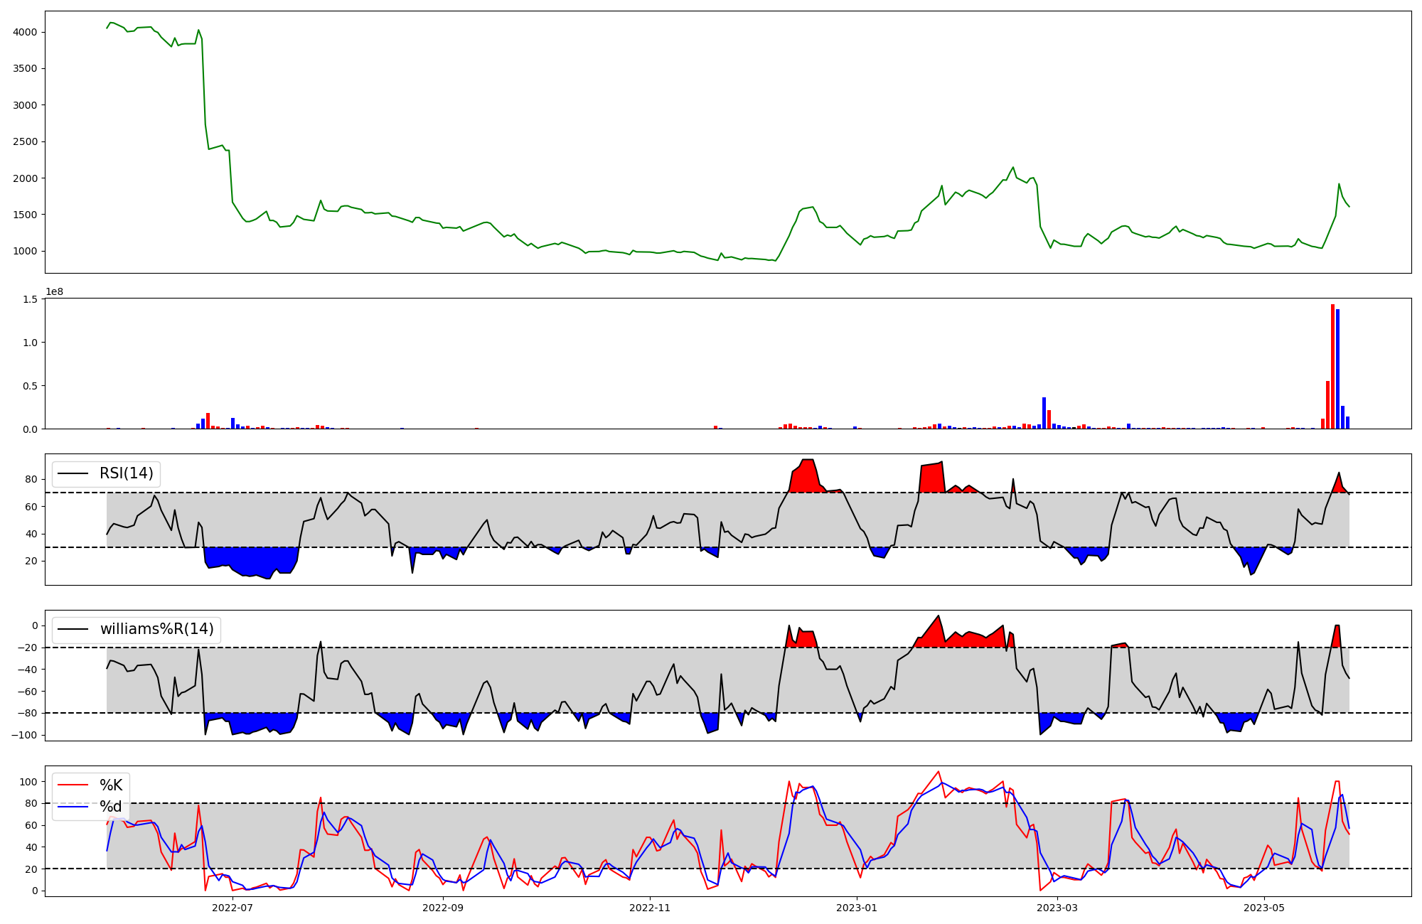Click the 2023-01 x-axis date label
The height and width of the screenshot is (924, 1422).
click(857, 908)
